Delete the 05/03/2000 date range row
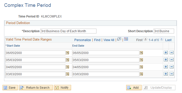 coord(172,60)
